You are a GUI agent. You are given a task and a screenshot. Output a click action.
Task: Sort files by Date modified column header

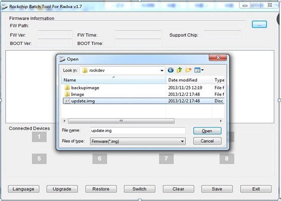189,80
